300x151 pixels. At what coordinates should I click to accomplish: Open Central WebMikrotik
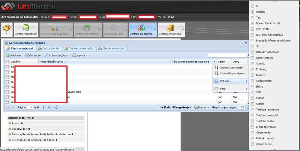pyautogui.click(x=26, y=30)
